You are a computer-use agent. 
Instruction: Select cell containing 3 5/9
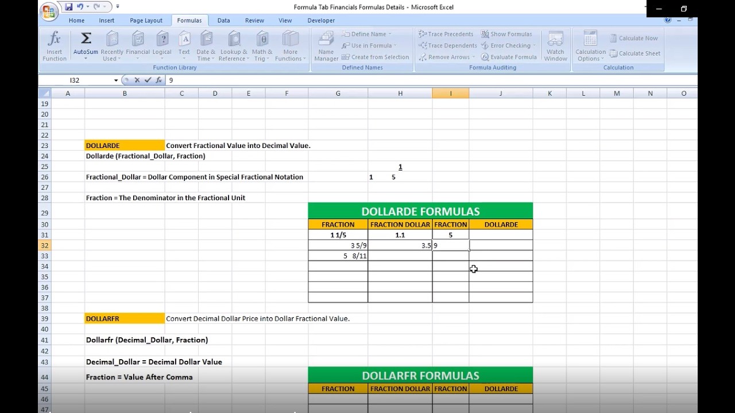coord(338,246)
